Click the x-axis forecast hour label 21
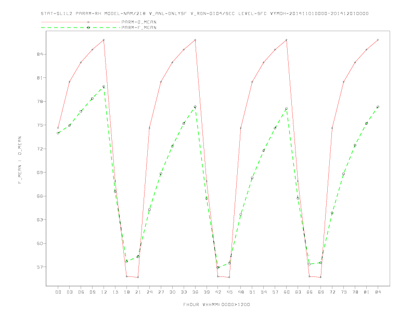This screenshot has width=412, height=318. pos(138,292)
